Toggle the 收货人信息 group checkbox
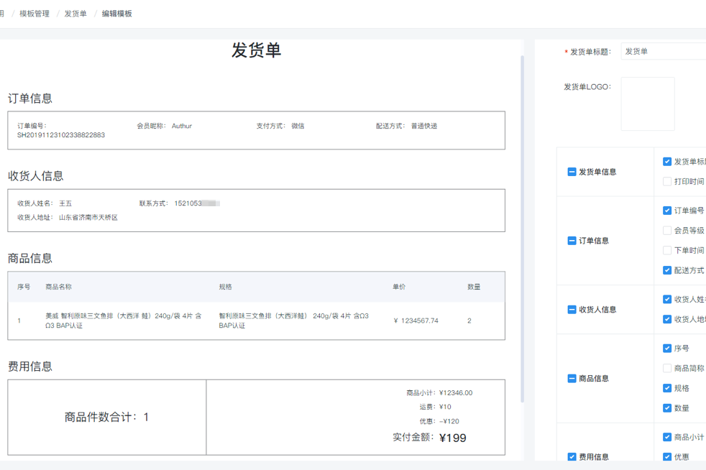This screenshot has height=470, width=706. (572, 310)
